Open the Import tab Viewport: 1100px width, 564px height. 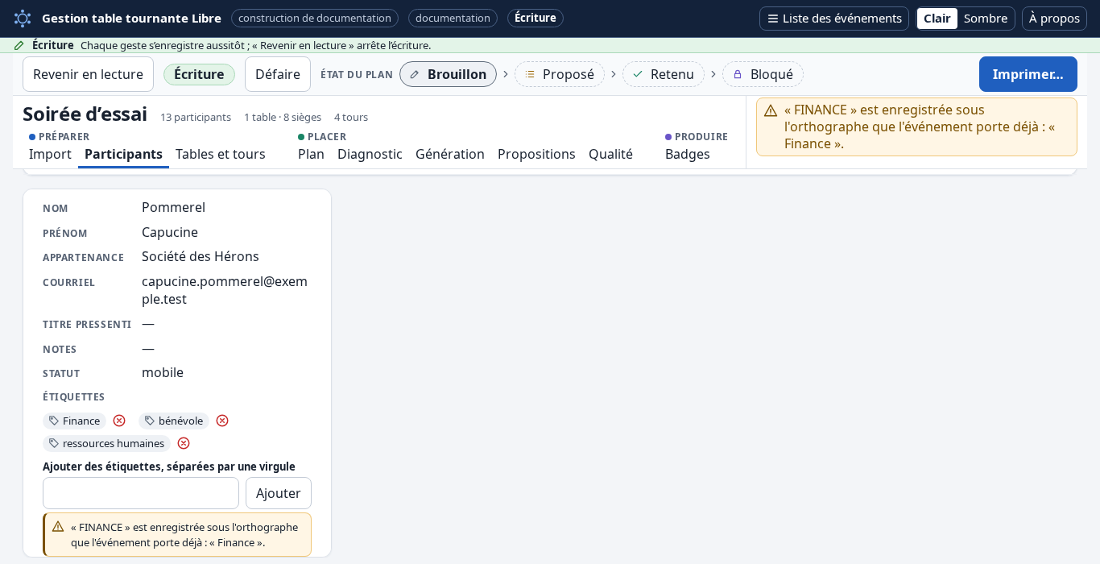(x=50, y=154)
